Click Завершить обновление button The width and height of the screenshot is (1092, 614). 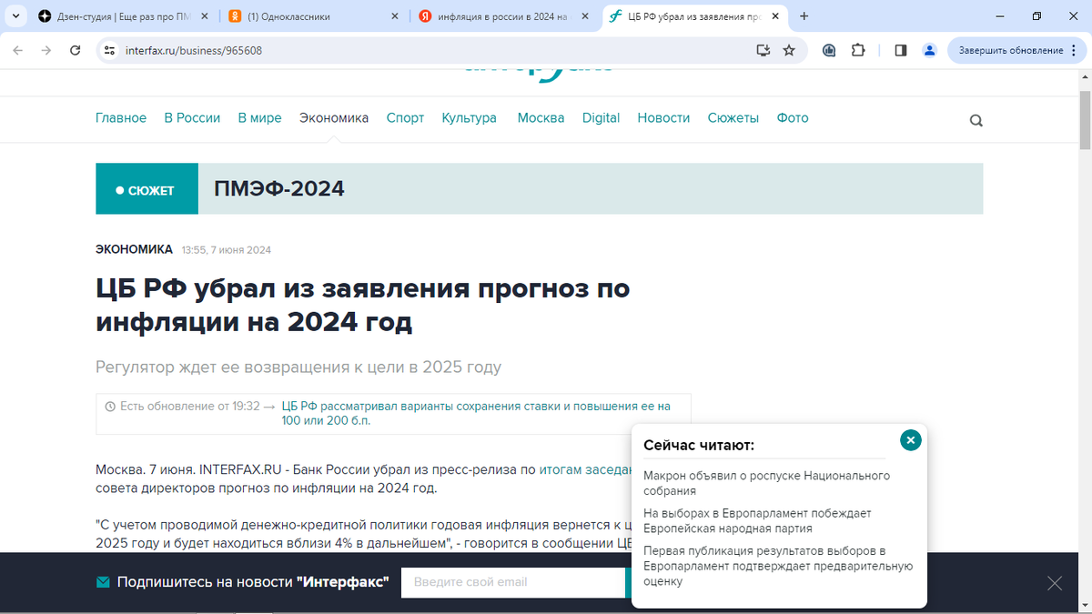click(x=1017, y=50)
